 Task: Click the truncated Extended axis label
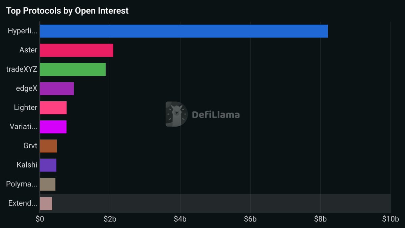(x=23, y=203)
